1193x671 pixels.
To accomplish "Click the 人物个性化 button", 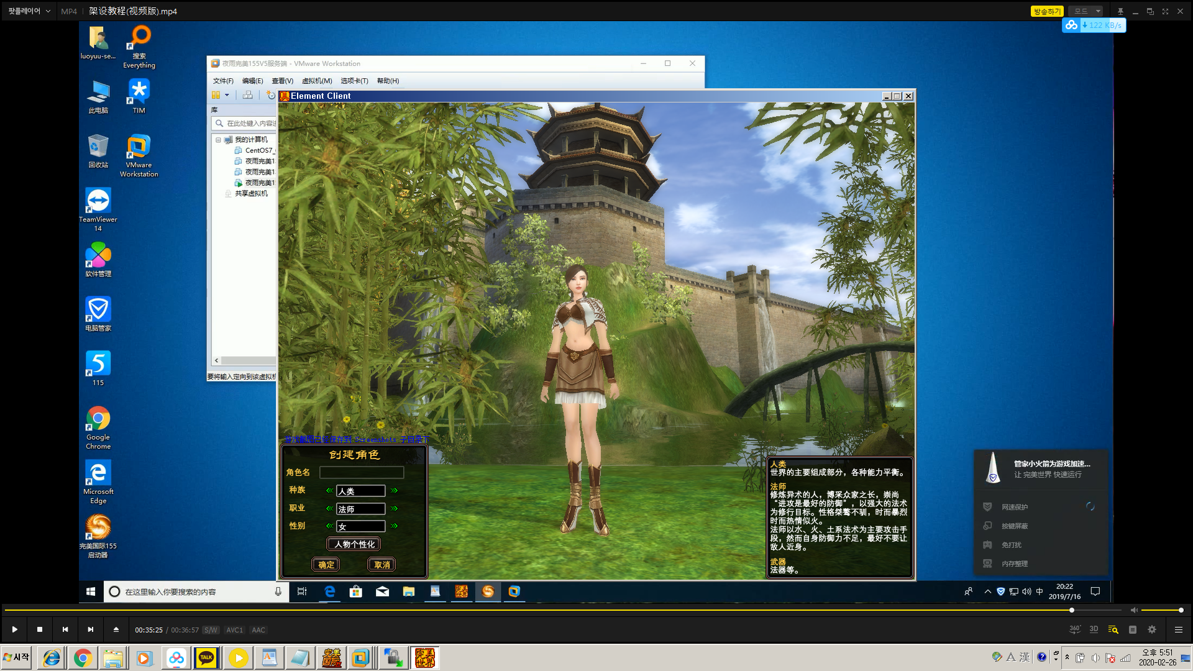I will pyautogui.click(x=354, y=544).
